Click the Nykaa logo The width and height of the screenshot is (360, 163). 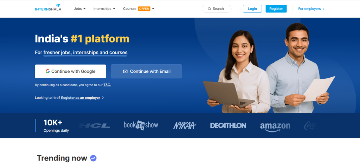(184, 125)
